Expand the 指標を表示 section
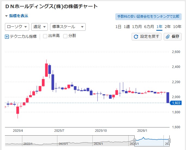The image size is (186, 150). click(17, 16)
